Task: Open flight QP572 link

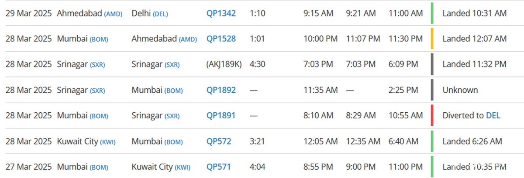Action: (x=219, y=141)
